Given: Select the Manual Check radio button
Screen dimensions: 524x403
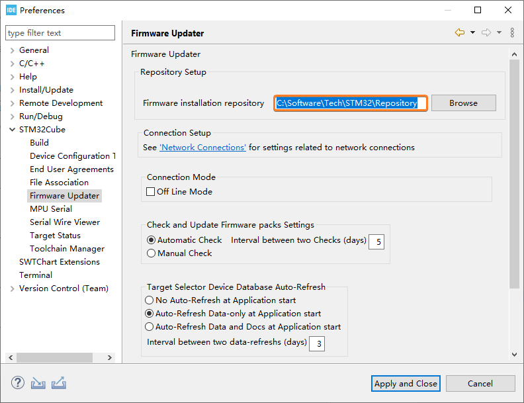Looking at the screenshot, I should (151, 253).
